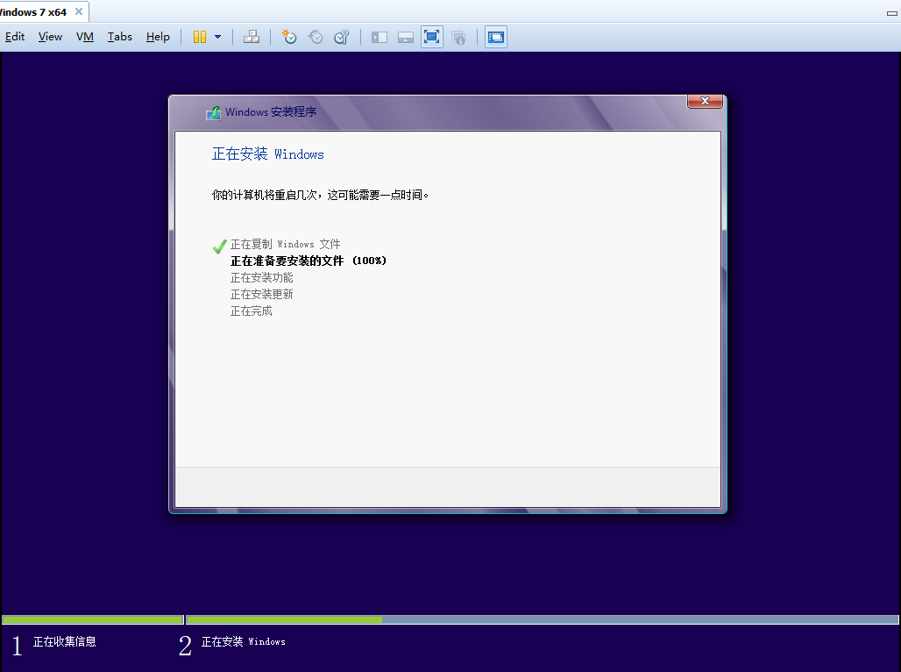Take a snapshot of the VM
This screenshot has width=901, height=672.
[289, 38]
